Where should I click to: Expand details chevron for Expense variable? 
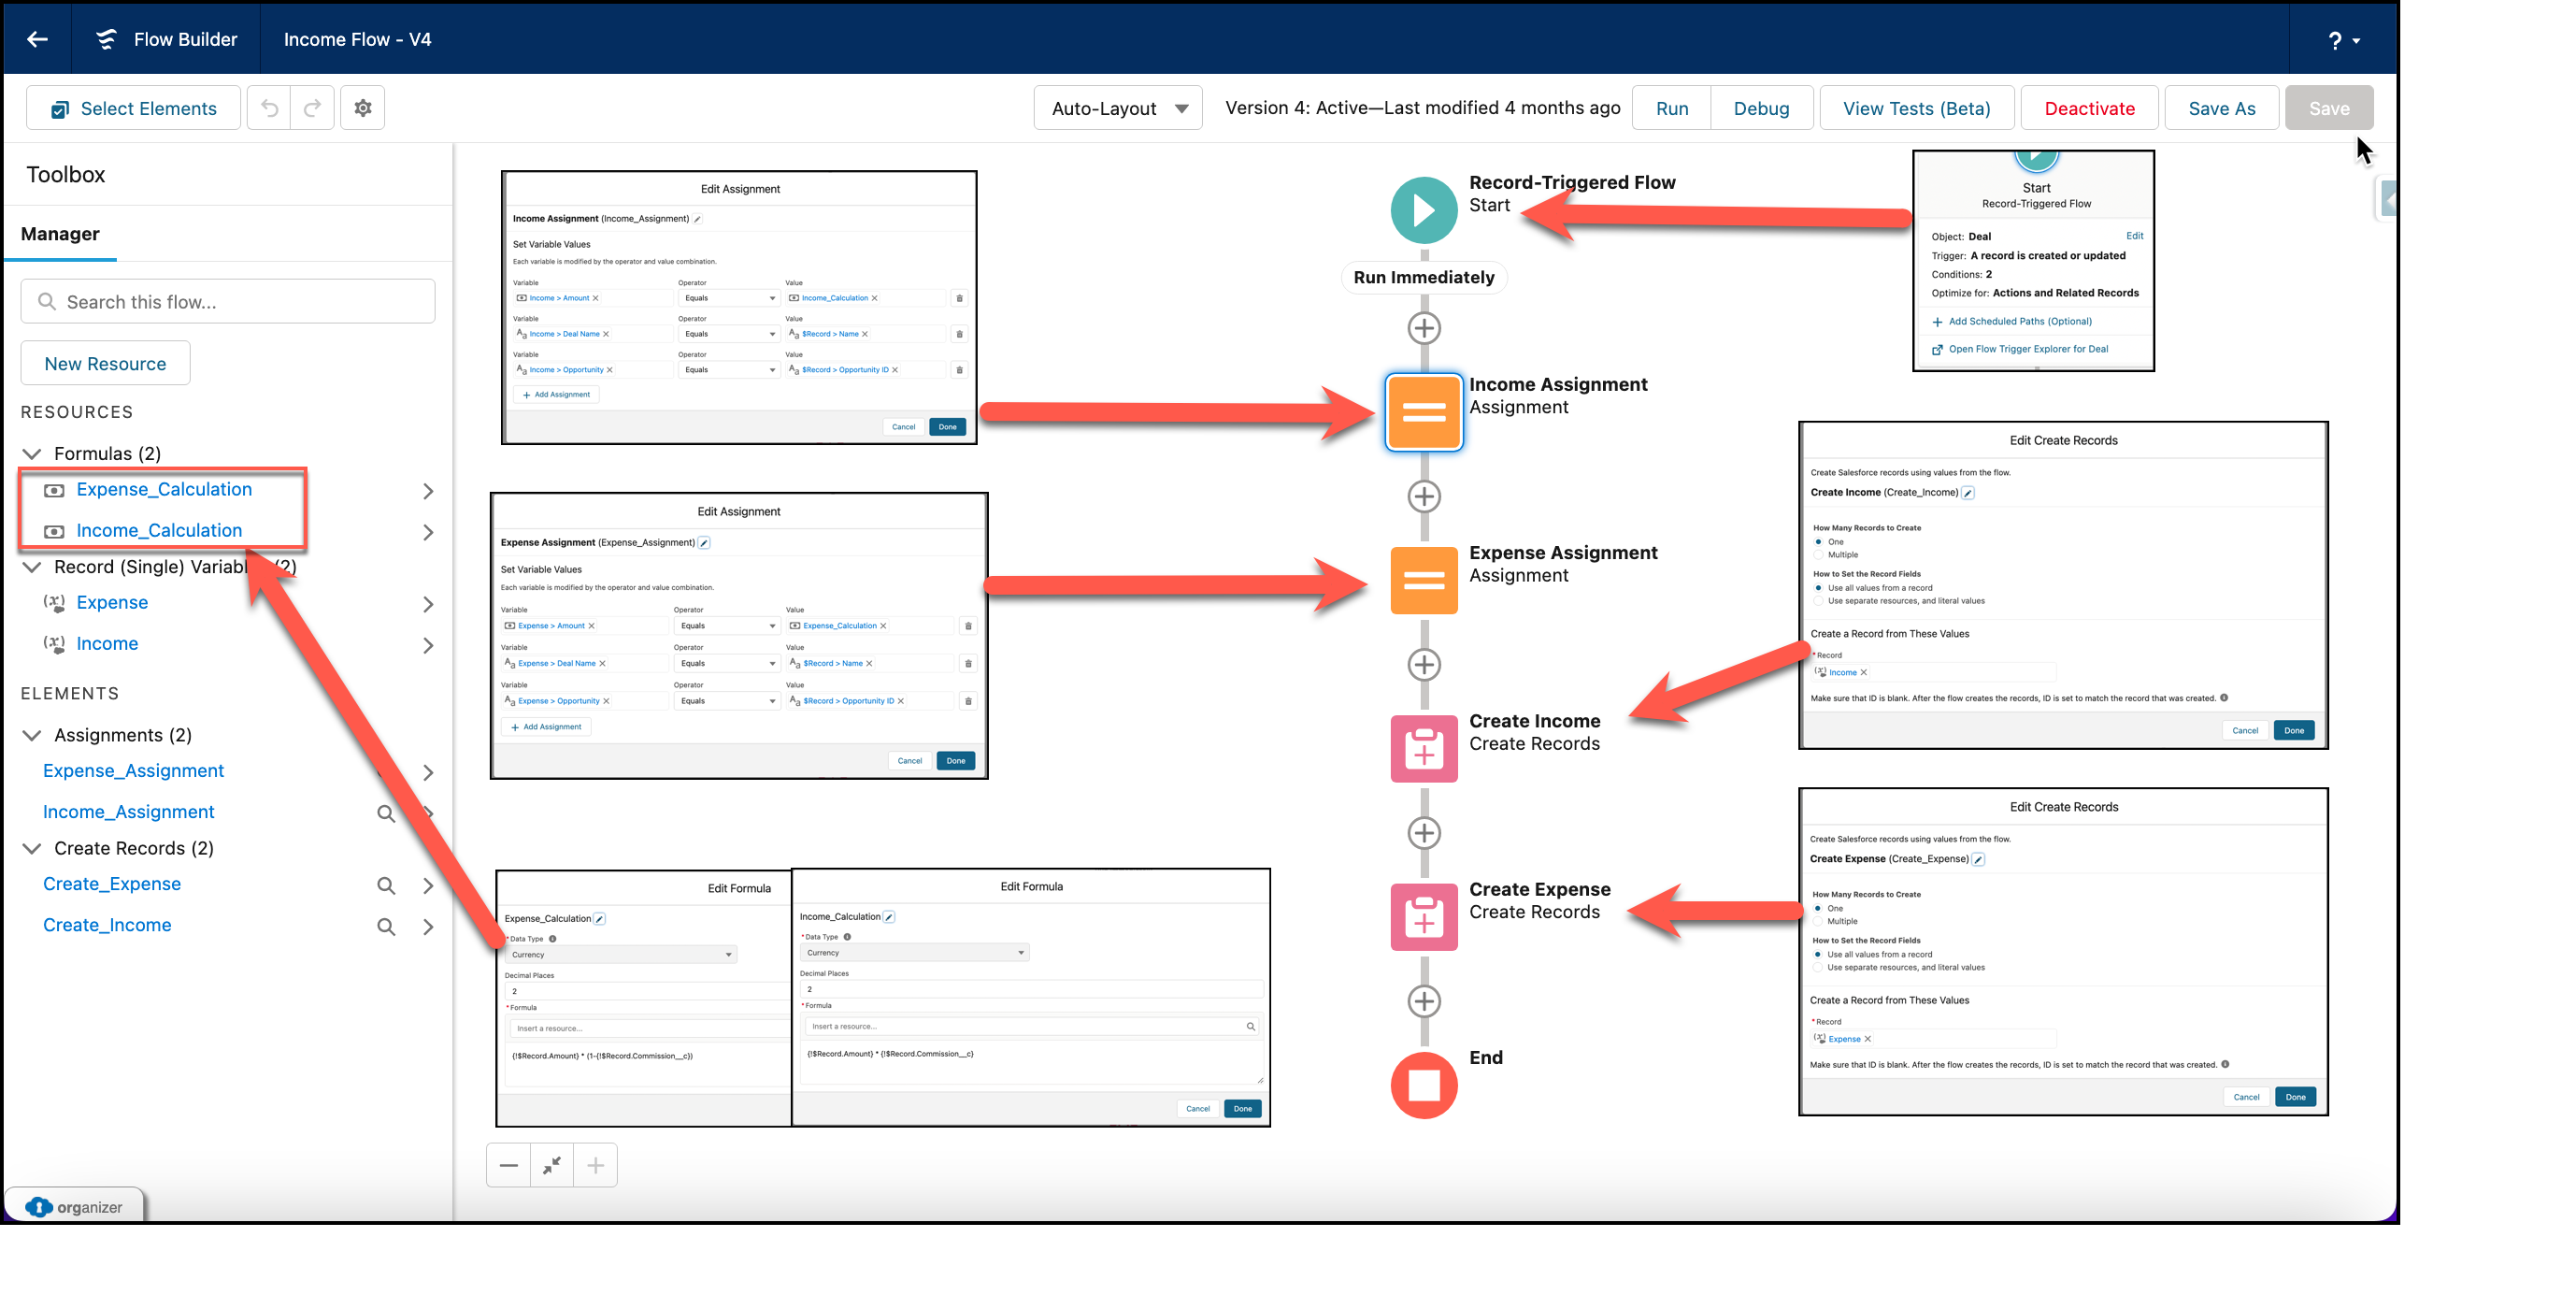(428, 604)
